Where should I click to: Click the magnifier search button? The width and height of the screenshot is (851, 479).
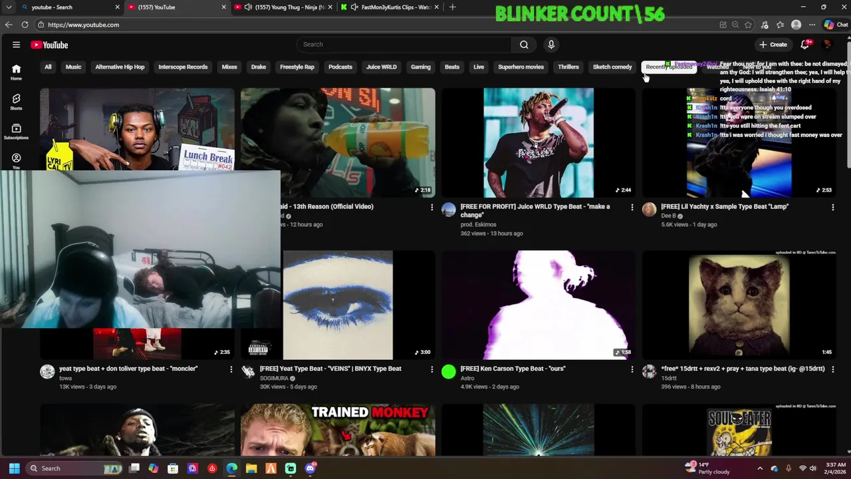point(524,45)
